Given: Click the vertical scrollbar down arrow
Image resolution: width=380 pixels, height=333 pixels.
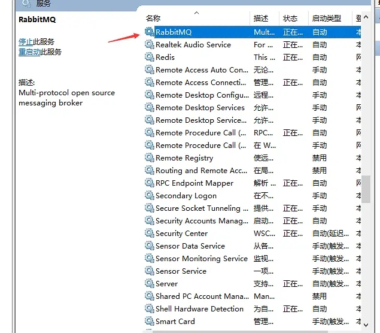Looking at the screenshot, I should pyautogui.click(x=366, y=325).
